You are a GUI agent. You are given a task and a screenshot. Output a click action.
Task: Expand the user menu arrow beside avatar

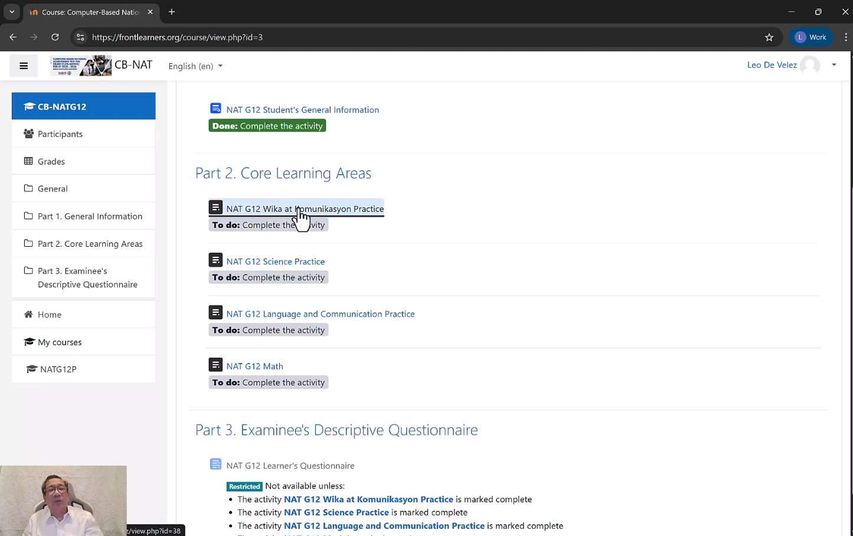click(834, 65)
